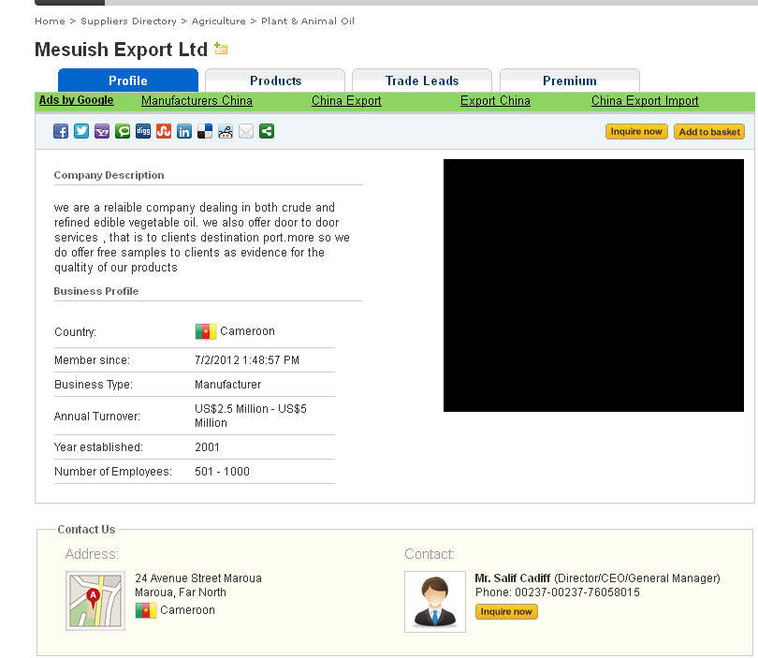Share the page on Reddit

coord(226,132)
